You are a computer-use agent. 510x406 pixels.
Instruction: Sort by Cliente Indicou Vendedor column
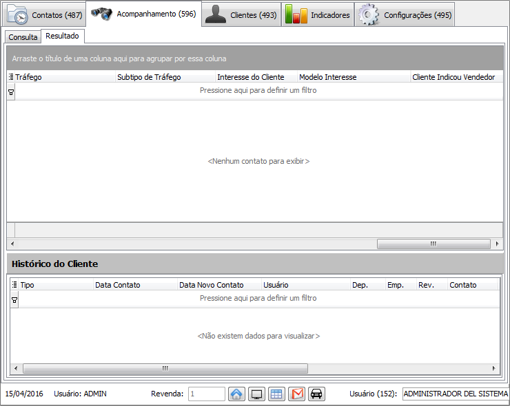tap(457, 77)
